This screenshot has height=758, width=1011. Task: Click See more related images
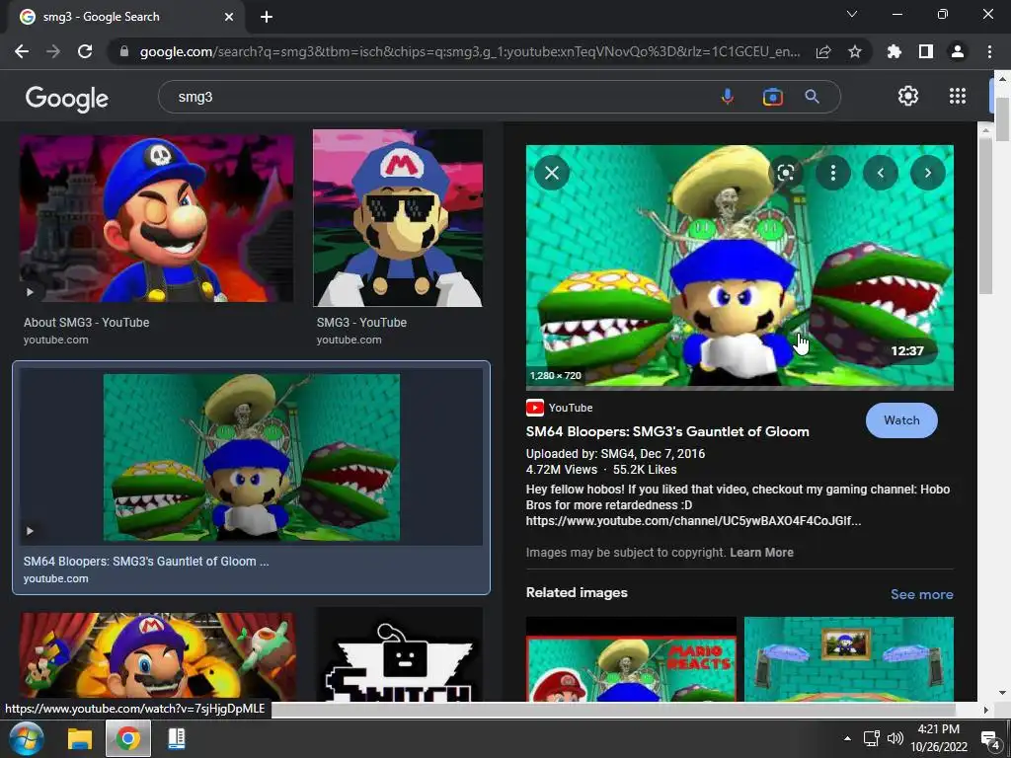pos(922,594)
